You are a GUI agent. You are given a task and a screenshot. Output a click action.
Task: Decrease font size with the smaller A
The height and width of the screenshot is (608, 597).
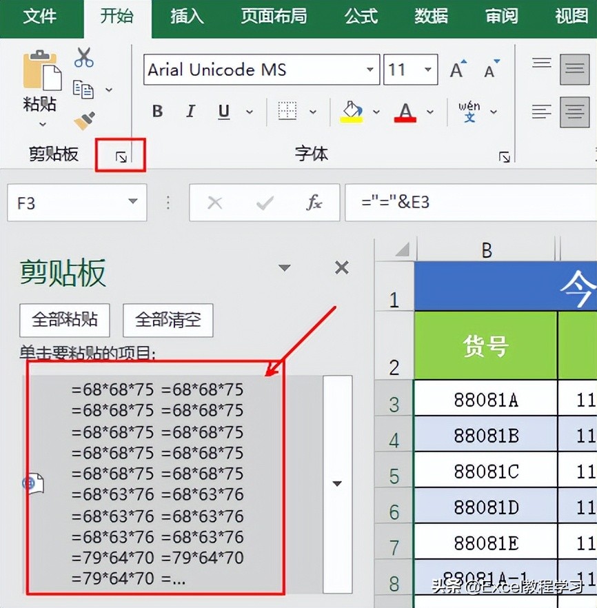click(492, 69)
